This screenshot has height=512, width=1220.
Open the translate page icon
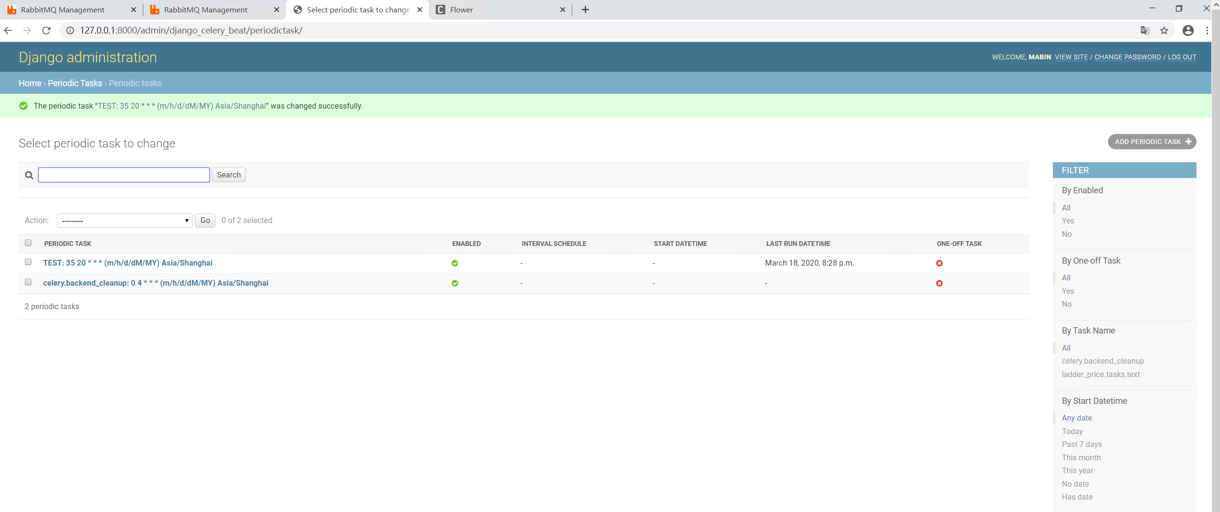(1145, 31)
